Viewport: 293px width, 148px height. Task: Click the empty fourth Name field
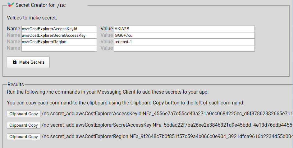click(59, 48)
